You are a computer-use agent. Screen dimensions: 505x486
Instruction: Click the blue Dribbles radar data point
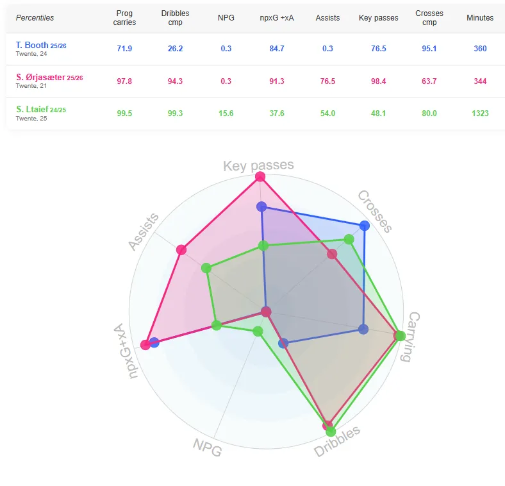pyautogui.click(x=284, y=344)
